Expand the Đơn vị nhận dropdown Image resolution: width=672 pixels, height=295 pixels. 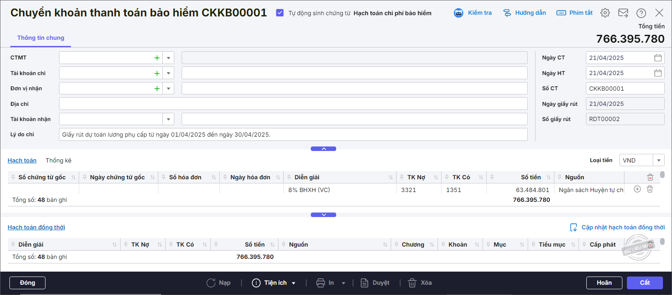click(x=169, y=89)
